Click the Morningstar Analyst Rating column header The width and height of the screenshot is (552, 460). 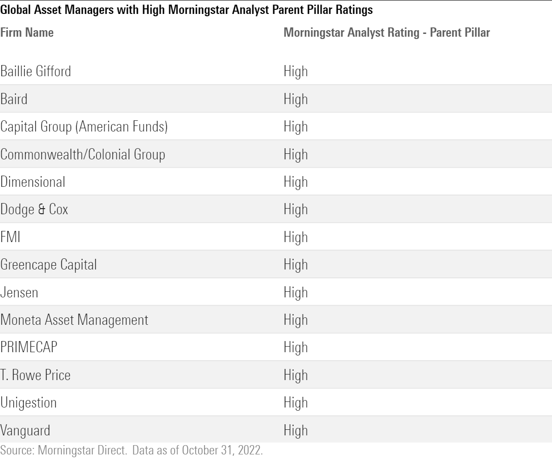click(x=387, y=33)
